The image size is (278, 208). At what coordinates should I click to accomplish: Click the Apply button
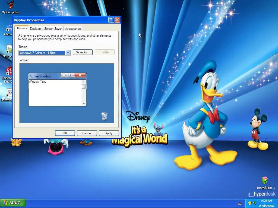point(109,133)
